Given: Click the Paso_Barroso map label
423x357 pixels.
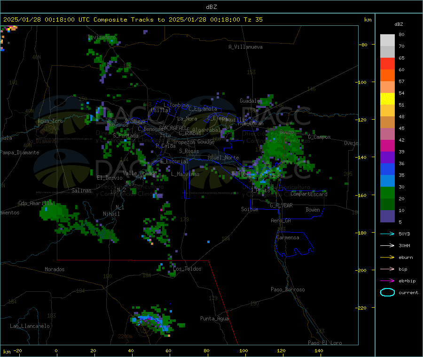Looking at the screenshot, I should click(288, 289).
